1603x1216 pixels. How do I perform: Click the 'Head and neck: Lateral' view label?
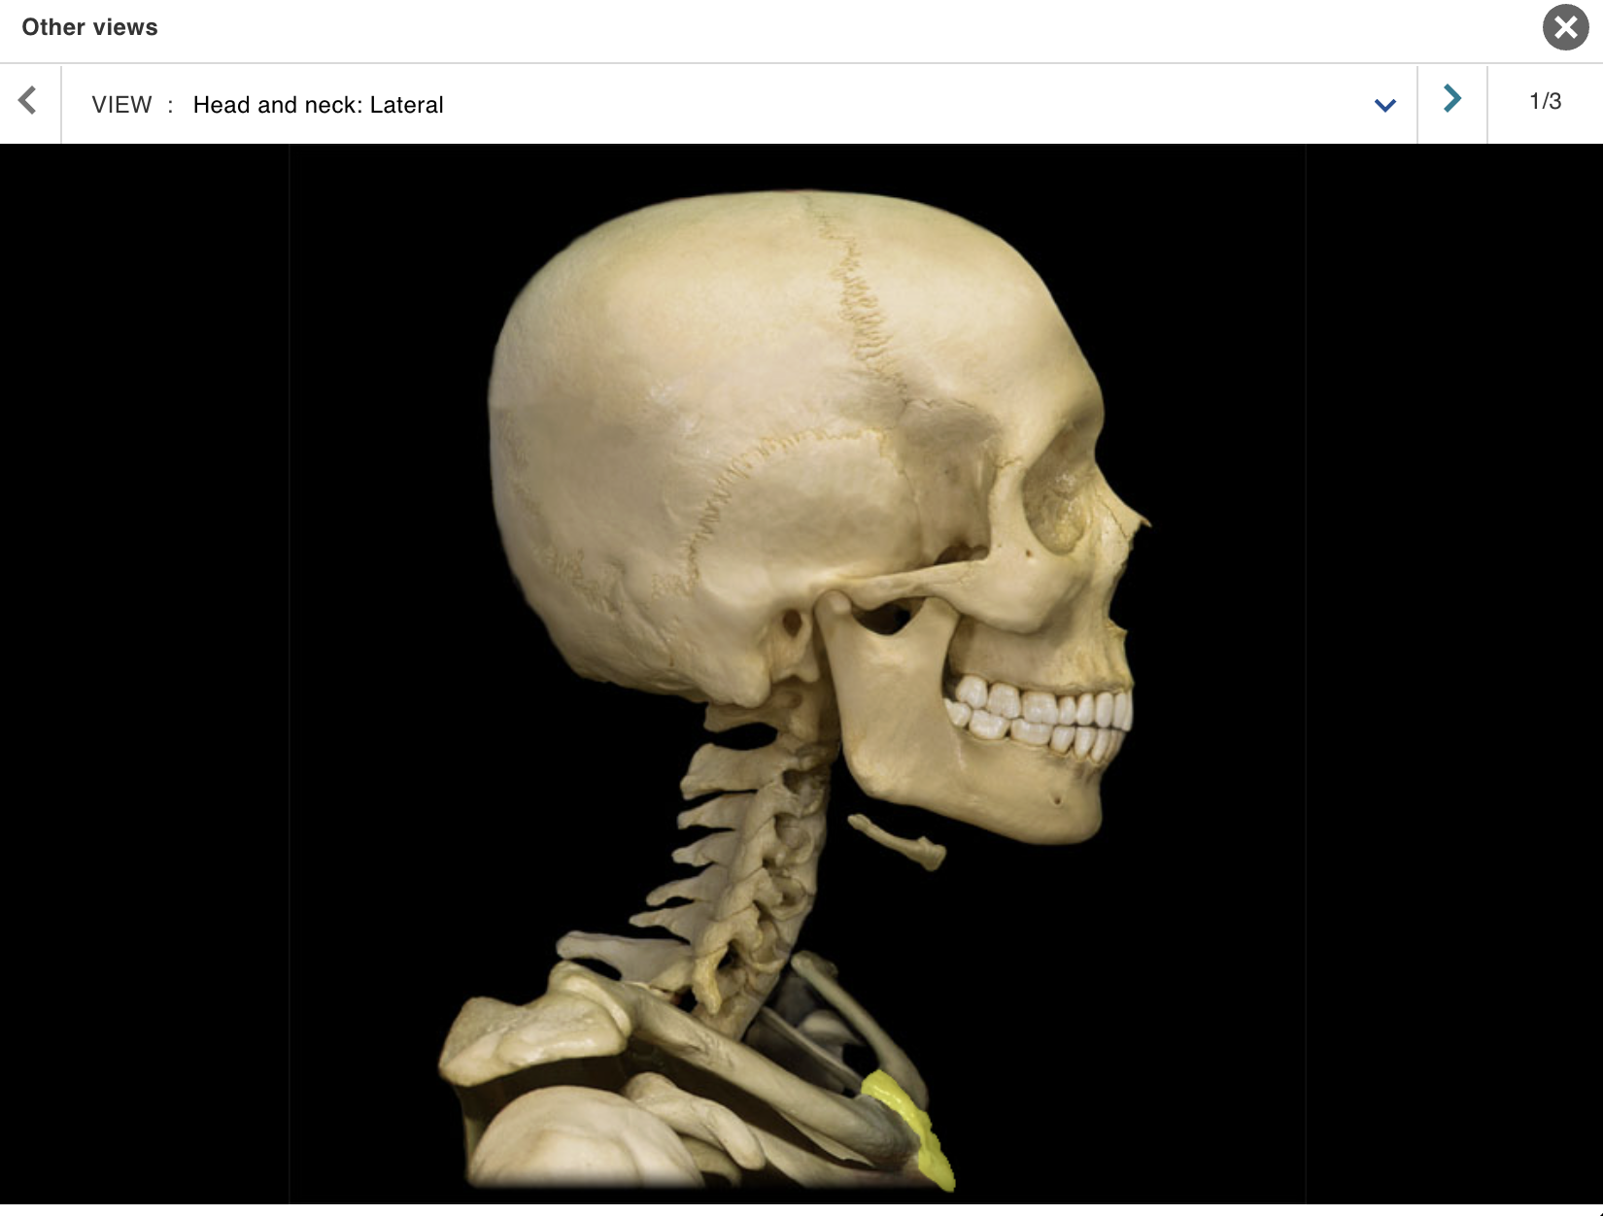[319, 105]
